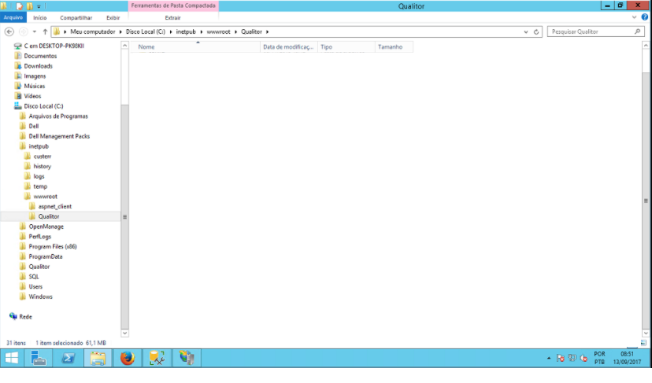Open Quick Access toolbar customize arrow
The height and width of the screenshot is (383, 652).
(39, 6)
